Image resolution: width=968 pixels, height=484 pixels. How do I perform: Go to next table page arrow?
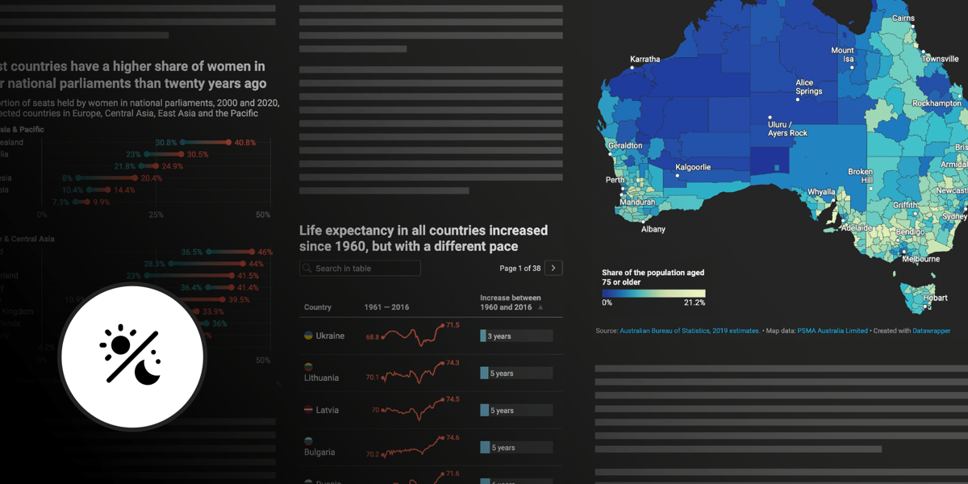tap(553, 269)
